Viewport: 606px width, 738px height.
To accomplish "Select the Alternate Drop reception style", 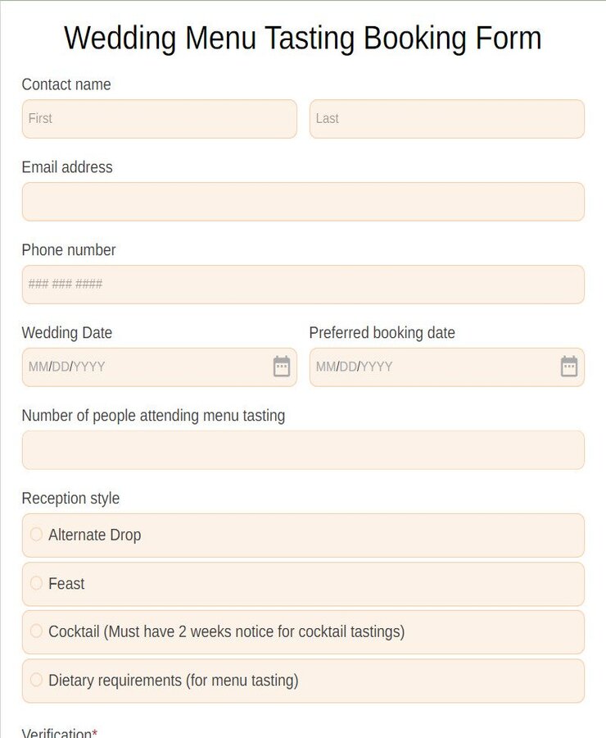I will [x=36, y=534].
